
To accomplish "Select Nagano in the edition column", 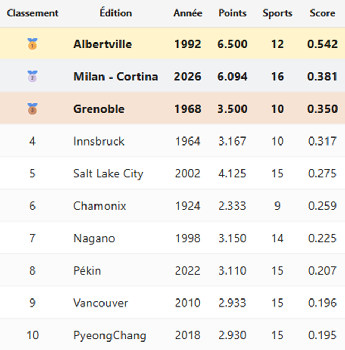I will tap(94, 238).
